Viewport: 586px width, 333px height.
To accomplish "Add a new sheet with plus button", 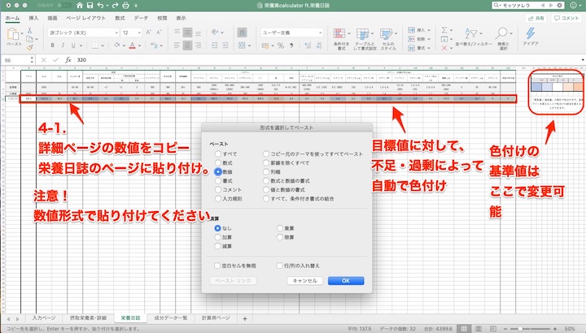I will (245, 318).
